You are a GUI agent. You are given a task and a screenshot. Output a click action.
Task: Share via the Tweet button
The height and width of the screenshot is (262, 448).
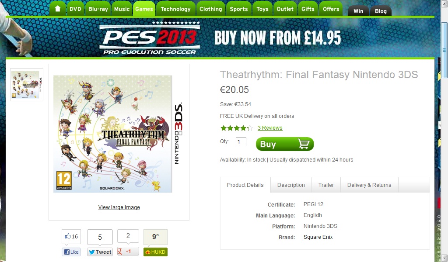tap(100, 252)
